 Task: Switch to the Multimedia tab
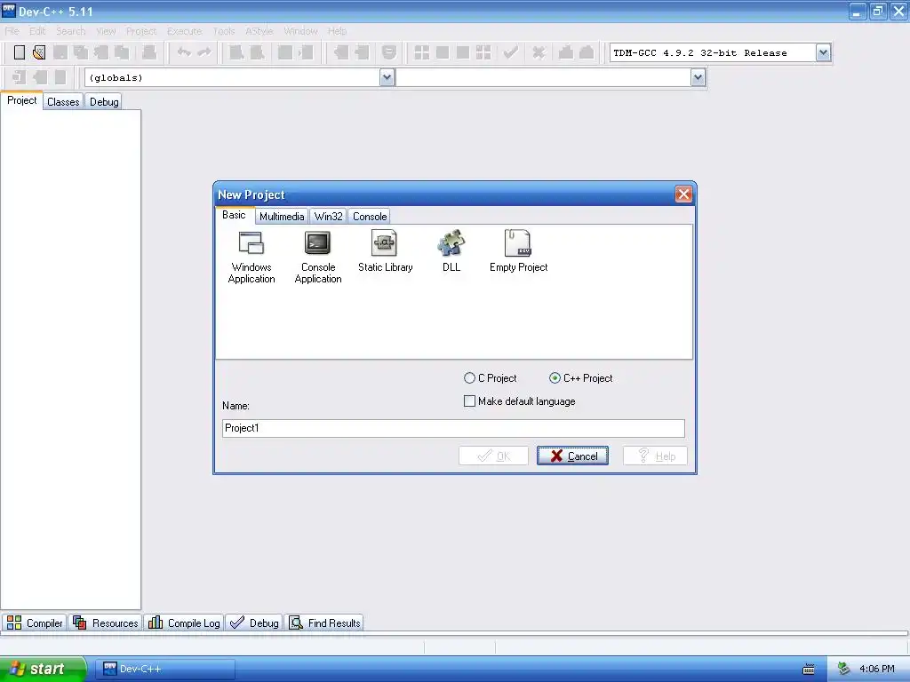(x=282, y=217)
